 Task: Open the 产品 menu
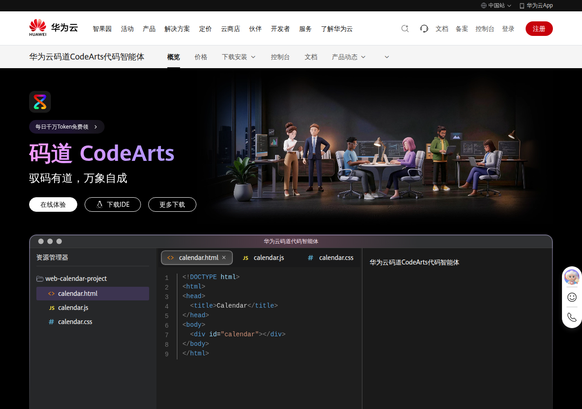pos(149,29)
